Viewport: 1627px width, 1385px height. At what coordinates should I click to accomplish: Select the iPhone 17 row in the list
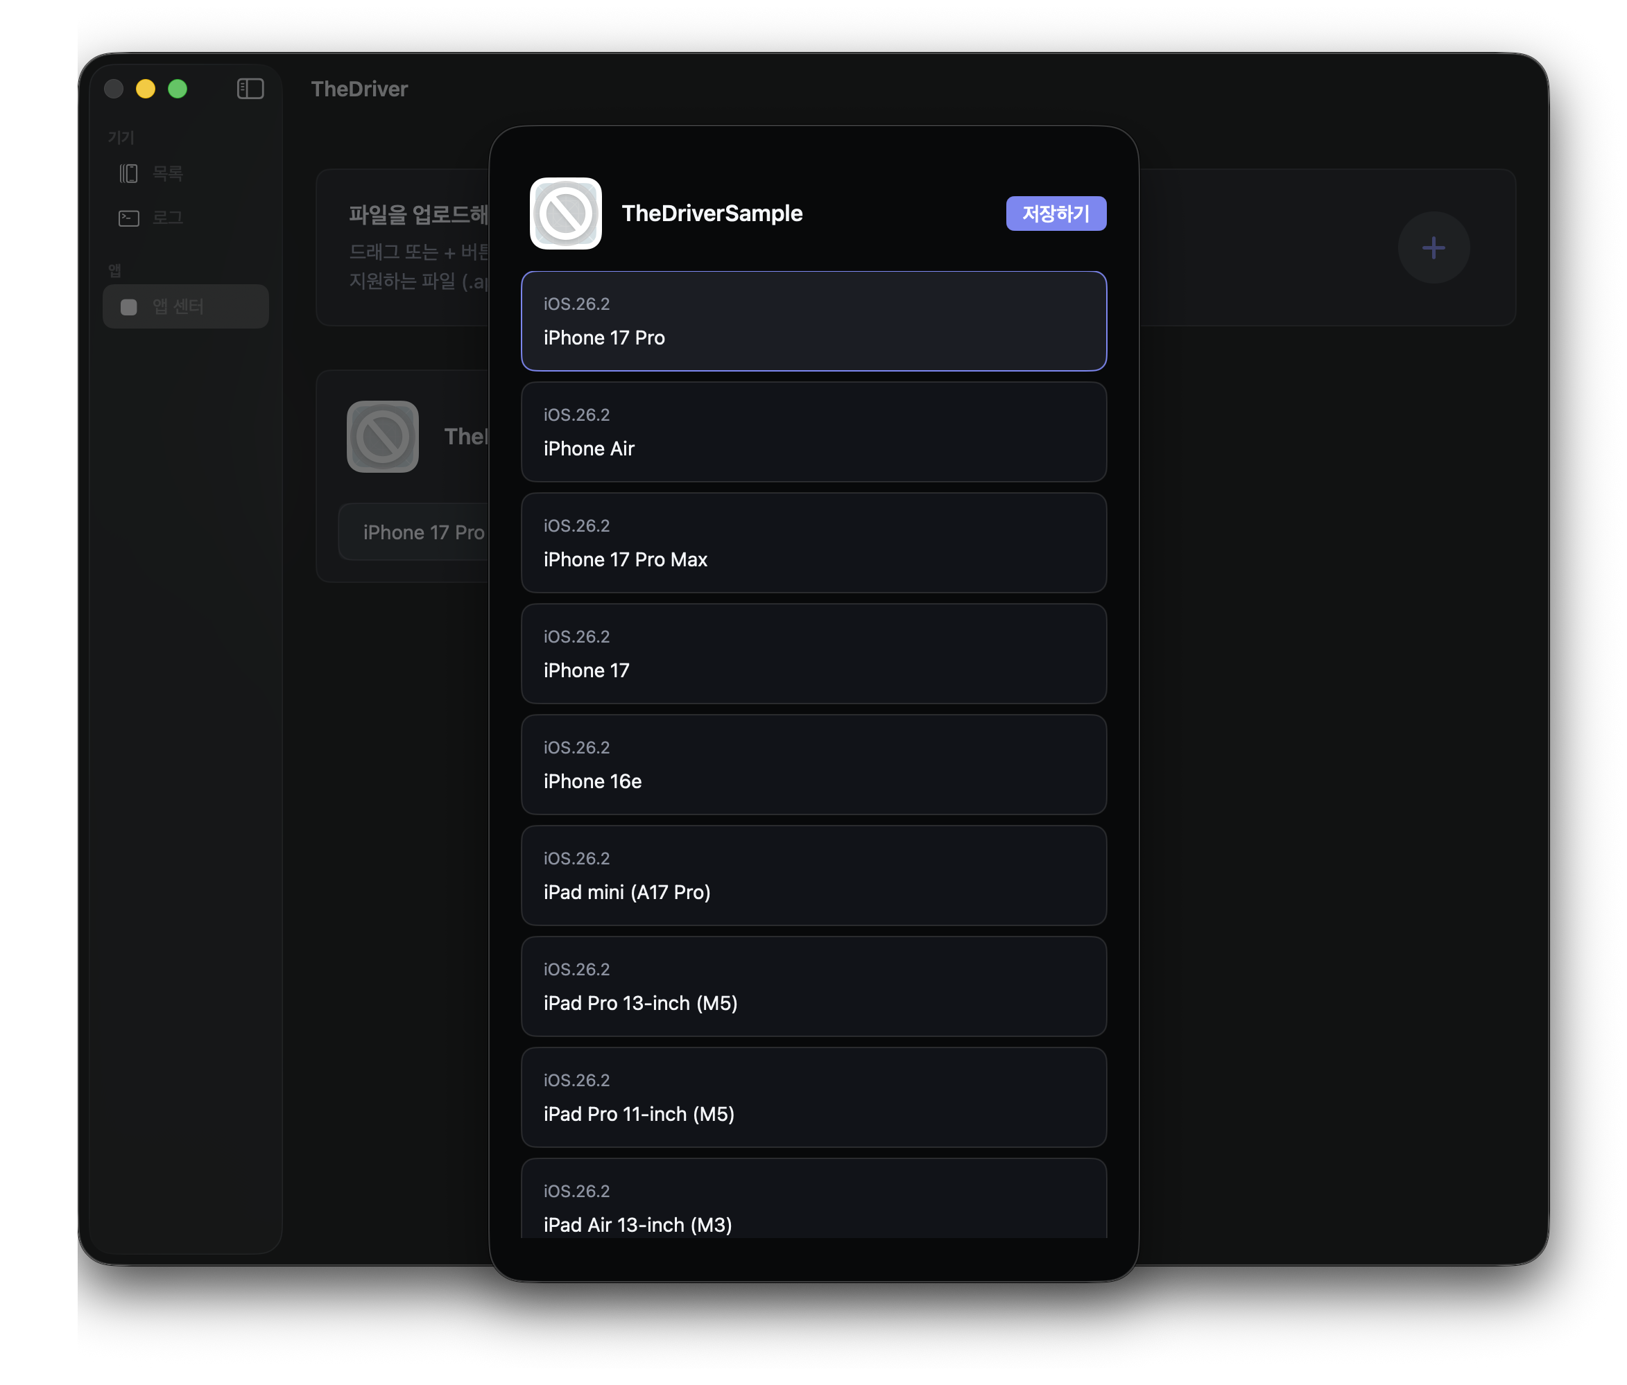click(x=813, y=654)
